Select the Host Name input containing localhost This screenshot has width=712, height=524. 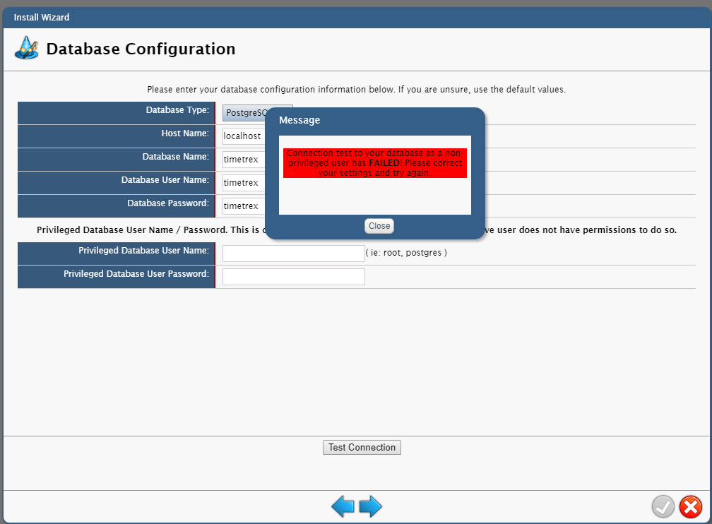tap(243, 136)
